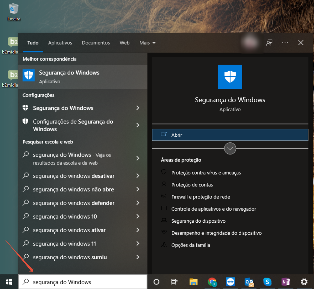This screenshot has height=289, width=314.
Task: Close the search panel with X
Action: (301, 43)
